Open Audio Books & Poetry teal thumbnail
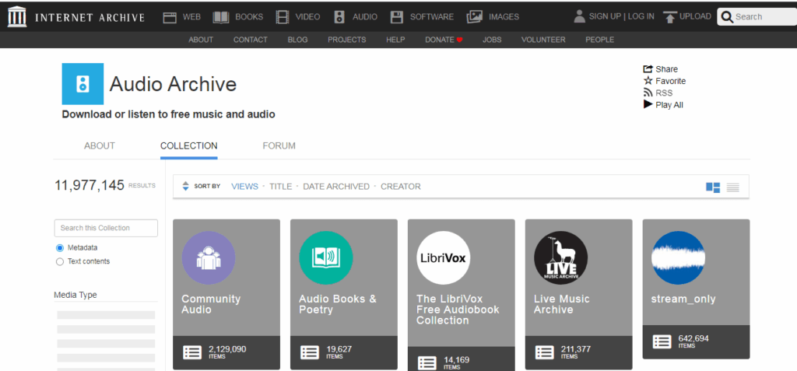This screenshot has width=797, height=371. 326,257
